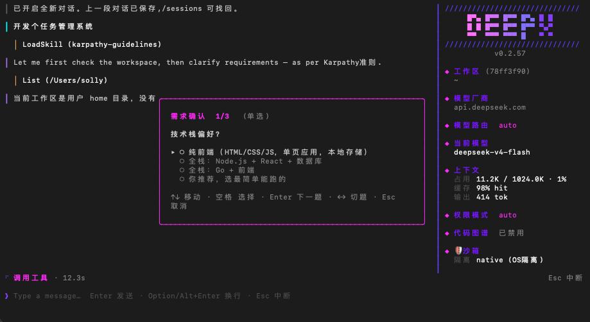Click the diamond icon beside 模型路由

point(447,126)
